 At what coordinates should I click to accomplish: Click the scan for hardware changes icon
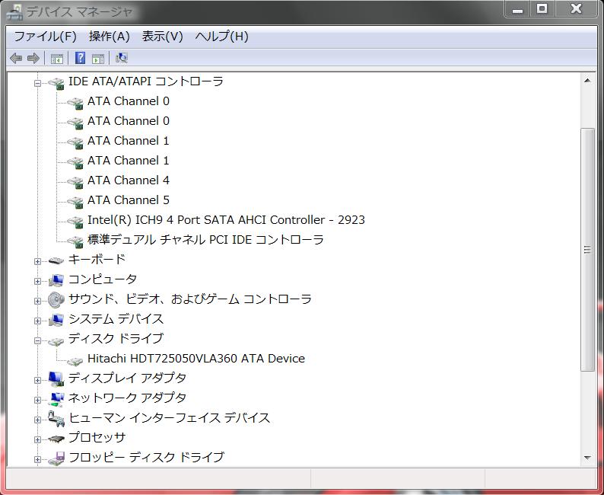(x=122, y=58)
